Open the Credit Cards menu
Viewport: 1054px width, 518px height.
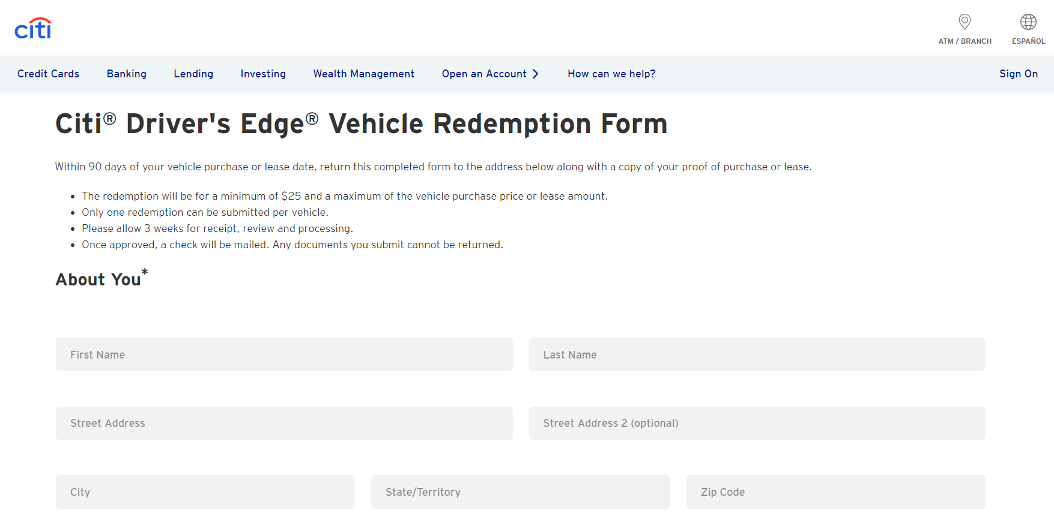48,74
